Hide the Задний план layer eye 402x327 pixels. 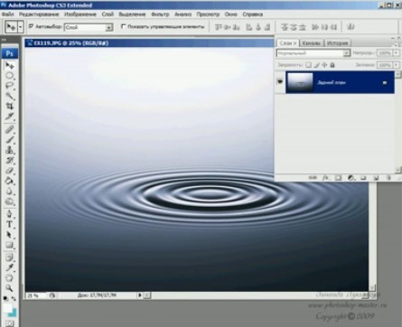[x=280, y=81]
